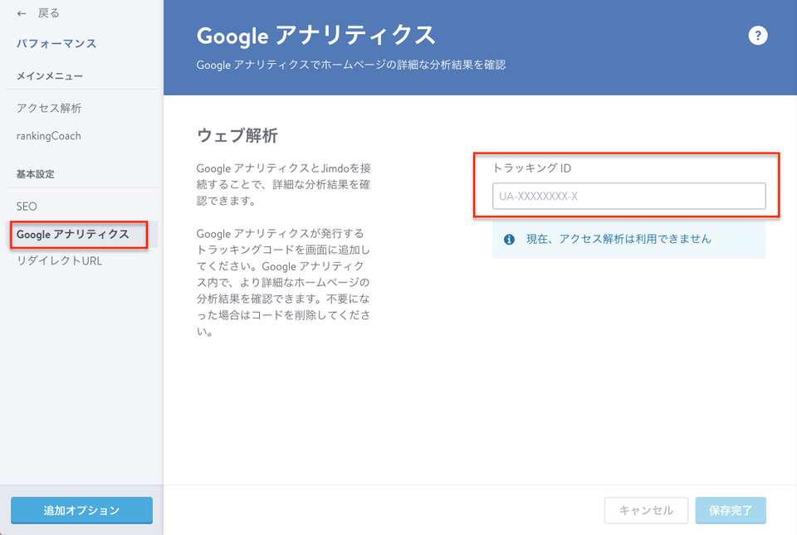Click the header subtitle about 詳細な分析結果
This screenshot has height=535, width=797.
click(350, 65)
